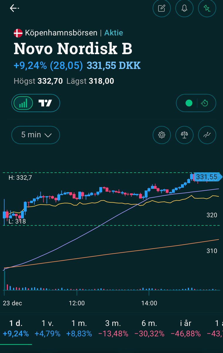Go back with the arrow icon
The image size is (223, 353).
[14, 8]
